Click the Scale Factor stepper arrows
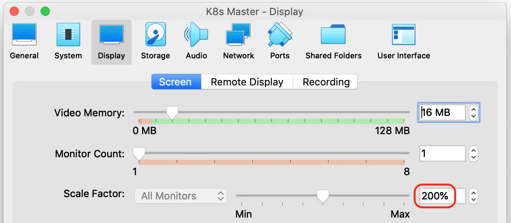 [x=473, y=196]
